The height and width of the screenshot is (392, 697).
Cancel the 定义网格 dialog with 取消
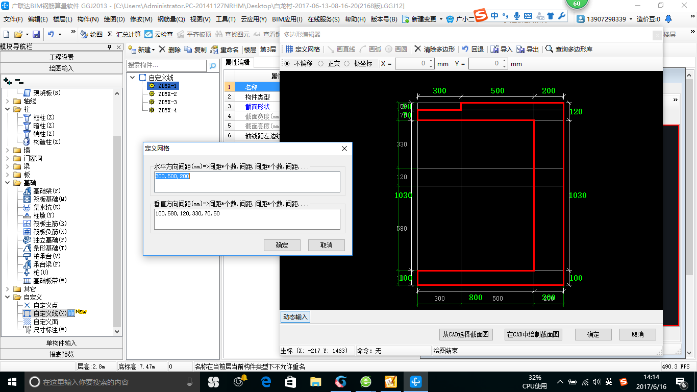point(327,245)
